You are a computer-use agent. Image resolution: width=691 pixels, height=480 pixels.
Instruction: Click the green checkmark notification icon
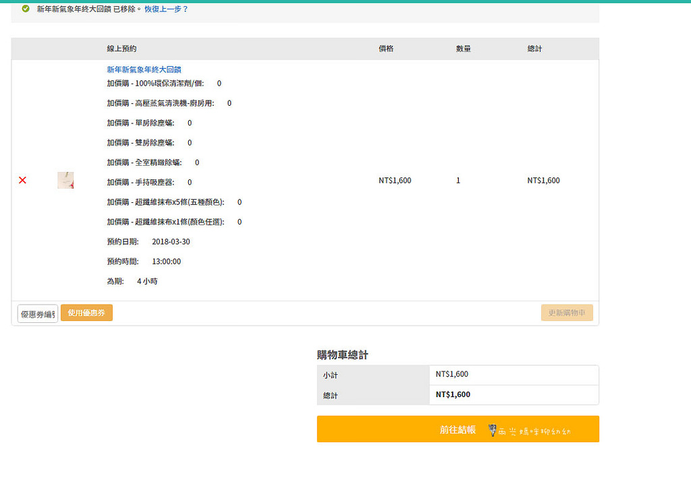26,9
